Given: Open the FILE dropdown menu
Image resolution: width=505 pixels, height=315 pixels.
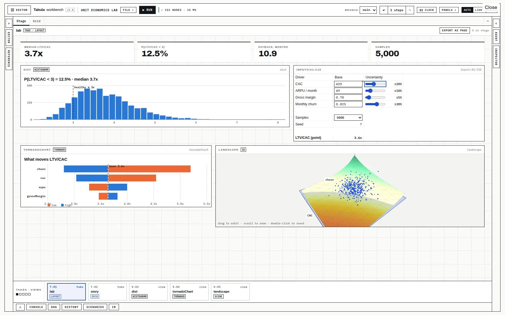Looking at the screenshot, I should click(x=128, y=10).
